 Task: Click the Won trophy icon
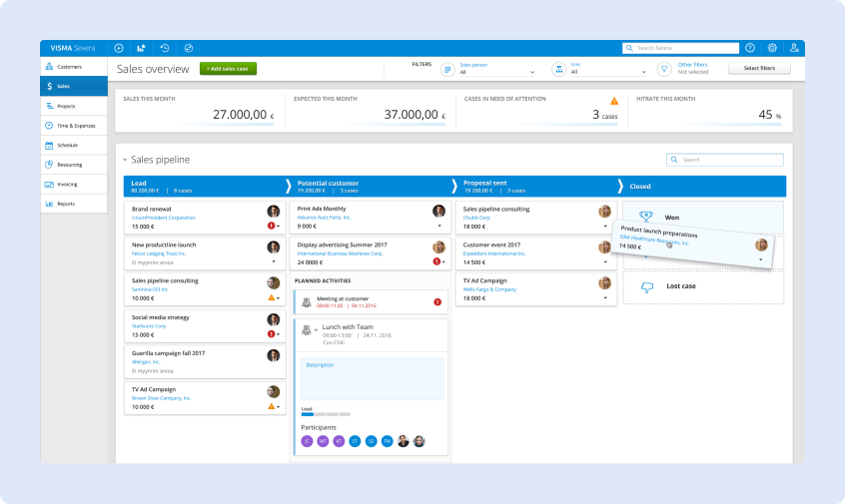(645, 217)
